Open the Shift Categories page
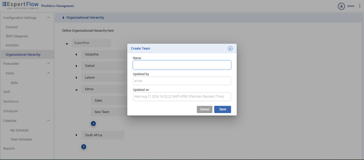Screen dimensions: 364x160 pyautogui.click(x=17, y=36)
